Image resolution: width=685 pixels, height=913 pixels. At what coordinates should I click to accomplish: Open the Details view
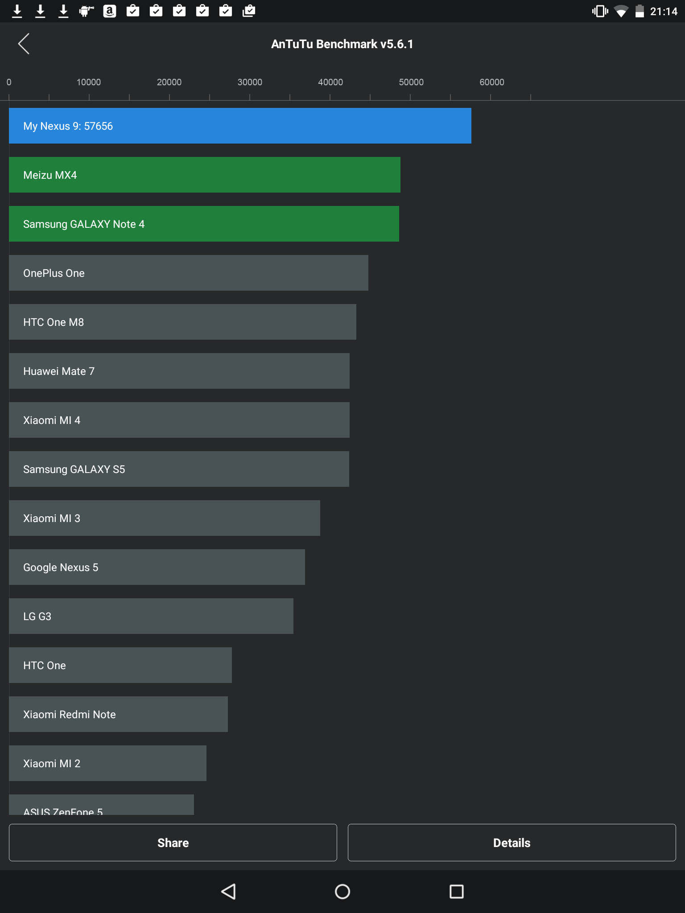[512, 843]
